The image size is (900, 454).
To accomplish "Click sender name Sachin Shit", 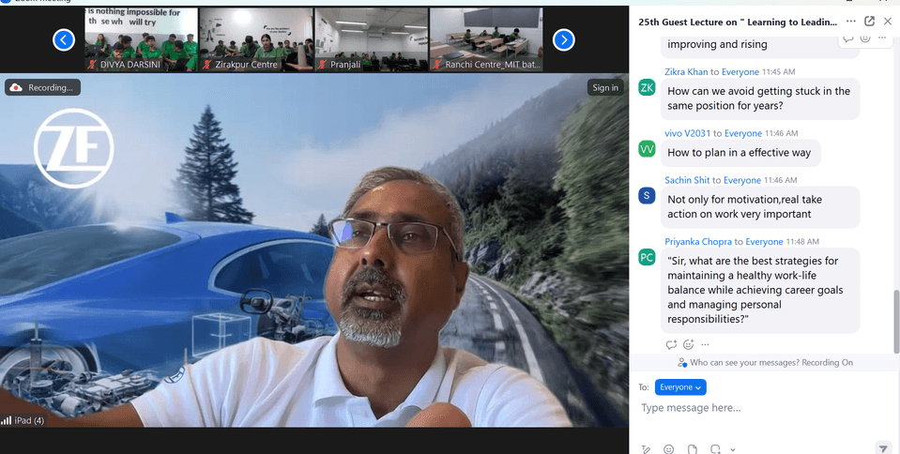I will click(x=687, y=180).
